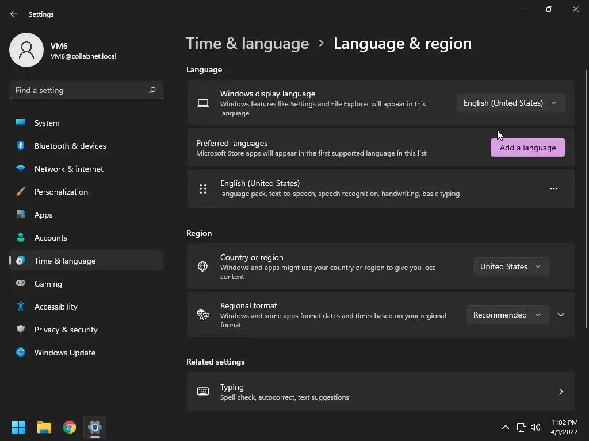This screenshot has height=441, width=589.
Task: Click the back arrow in Settings
Action: pos(14,14)
